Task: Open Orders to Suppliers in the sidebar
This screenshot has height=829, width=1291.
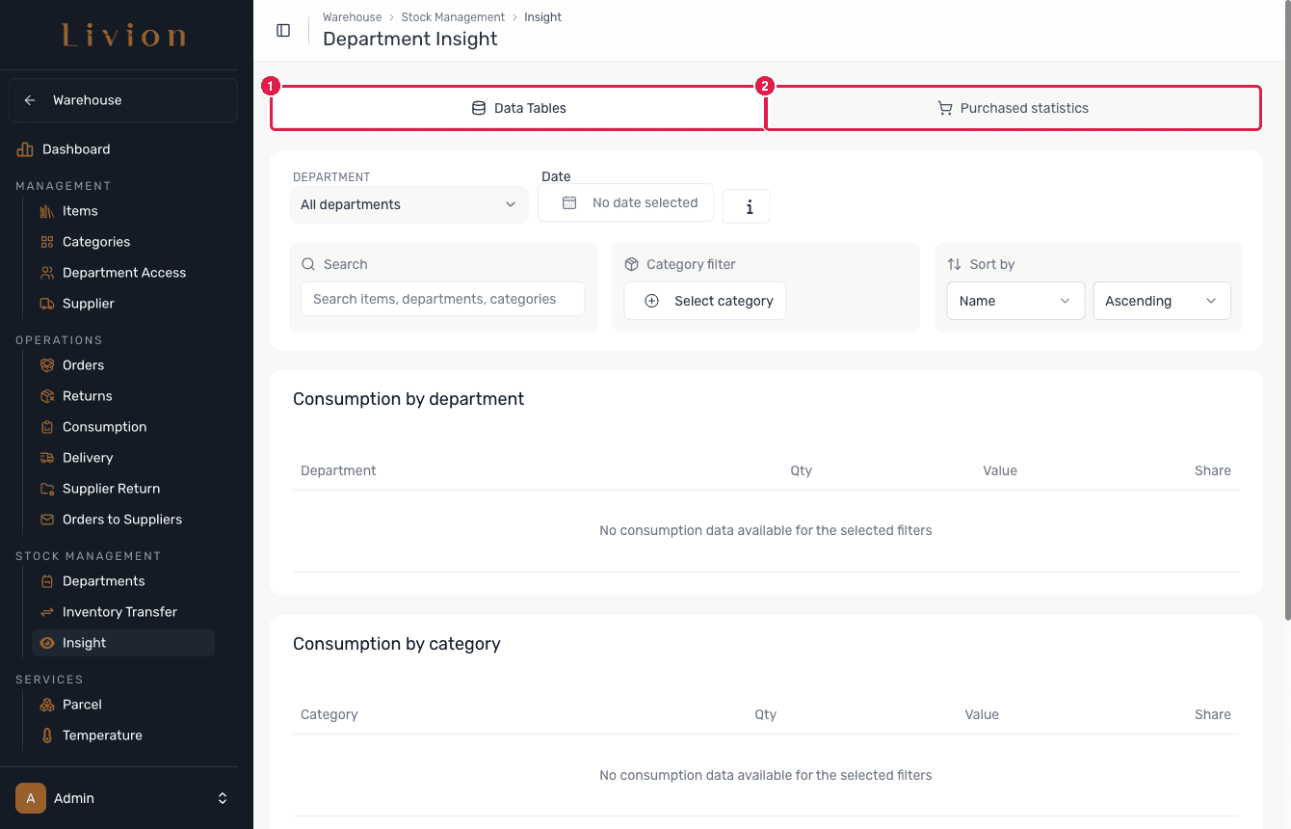Action: (123, 520)
